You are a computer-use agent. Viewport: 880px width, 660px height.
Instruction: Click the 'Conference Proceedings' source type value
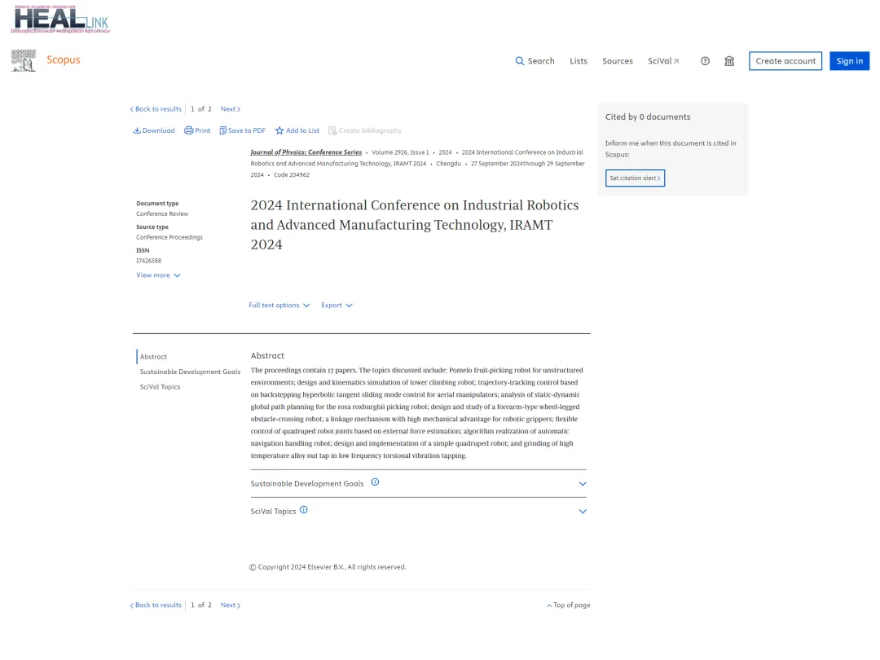pyautogui.click(x=169, y=237)
